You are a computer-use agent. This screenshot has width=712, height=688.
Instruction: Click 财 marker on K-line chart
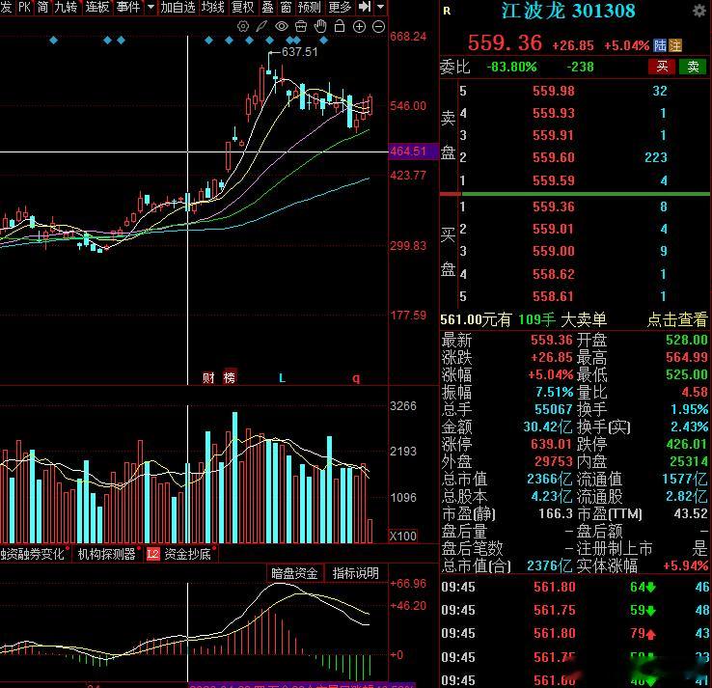click(x=208, y=377)
